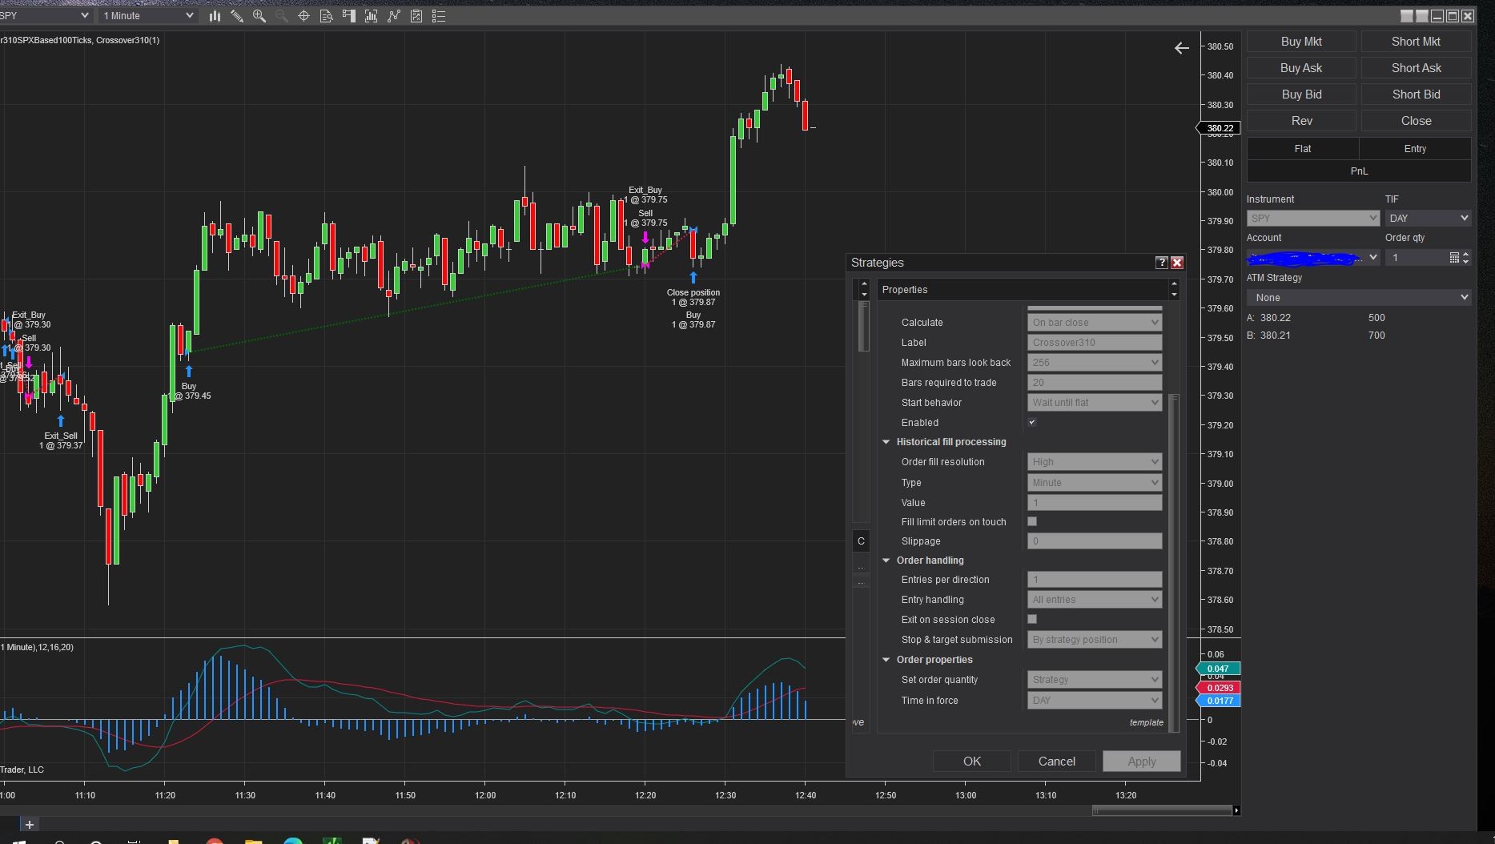1495x844 pixels.
Task: Check the Exit on session close option
Action: [1032, 619]
